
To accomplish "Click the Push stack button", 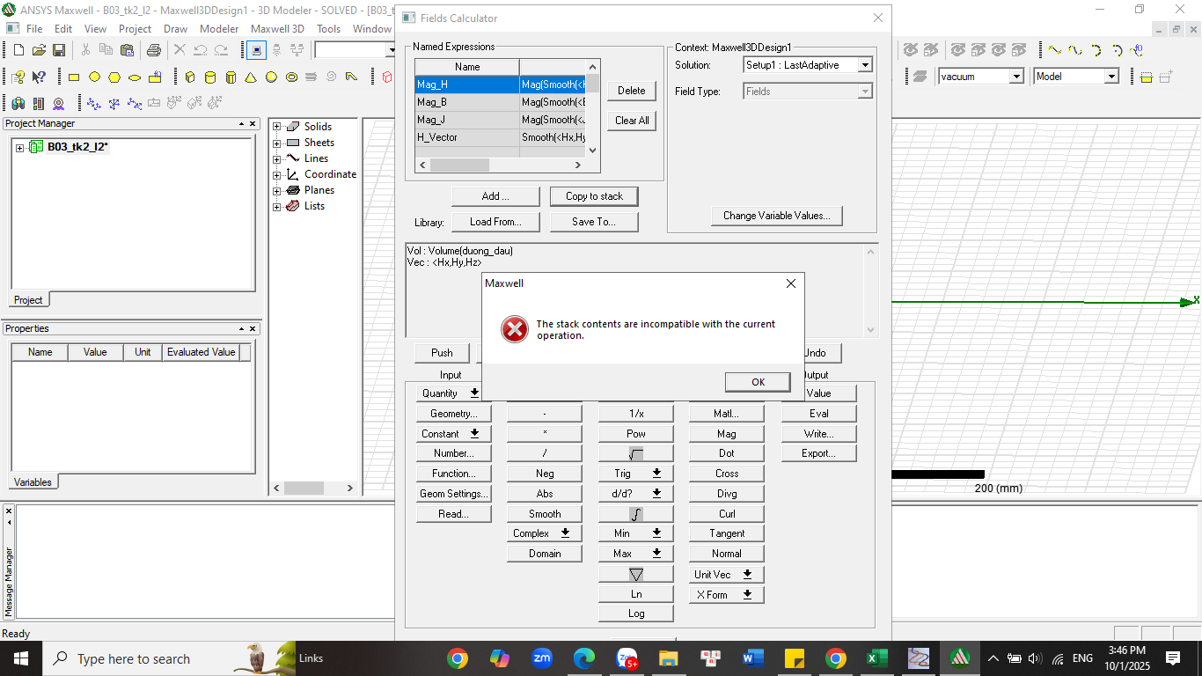I will [442, 353].
